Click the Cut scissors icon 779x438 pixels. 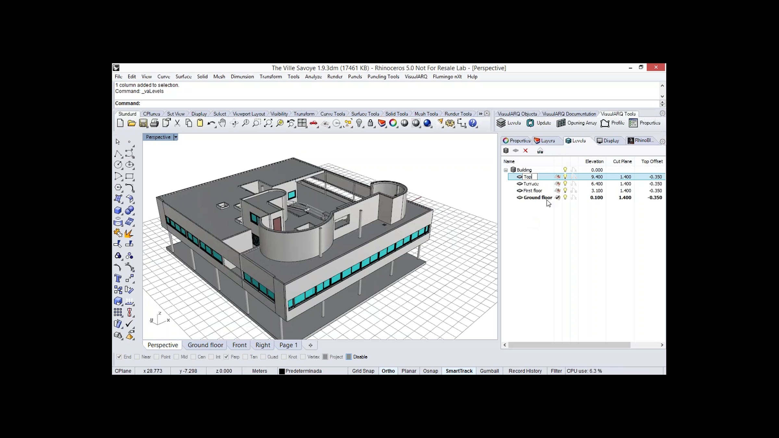177,123
